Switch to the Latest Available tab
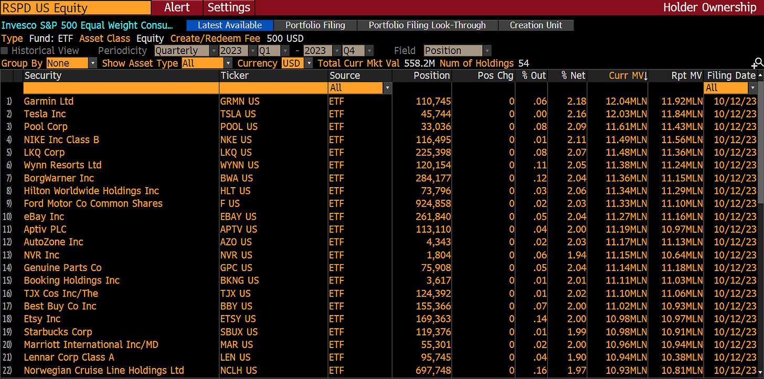Image resolution: width=764 pixels, height=379 pixels. 230,25
